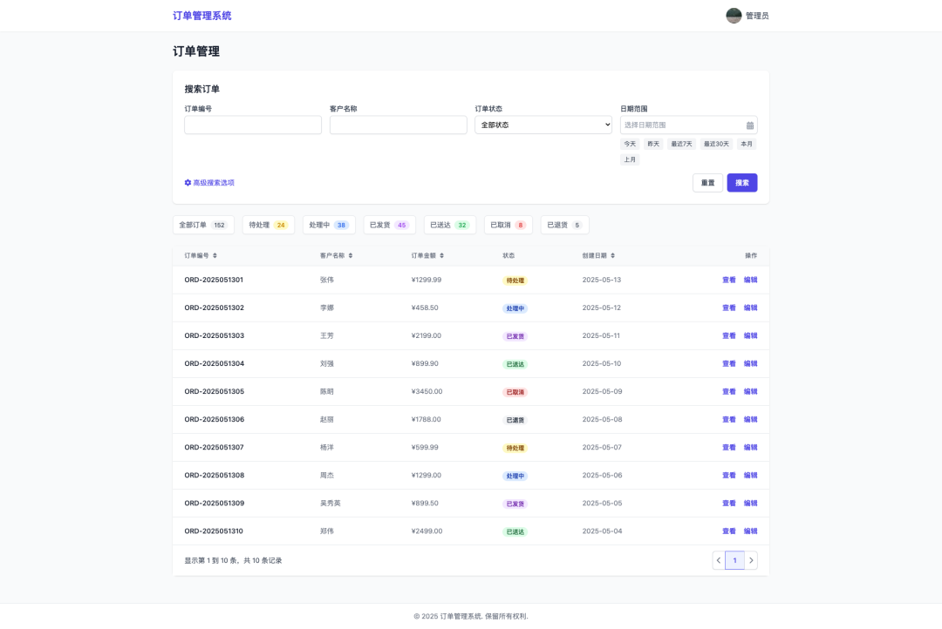This screenshot has height=629, width=942.
Task: Click the 已取消 status badge for ORD-2025051305
Action: point(515,393)
